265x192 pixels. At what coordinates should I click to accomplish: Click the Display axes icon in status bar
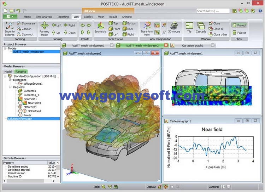point(166,187)
